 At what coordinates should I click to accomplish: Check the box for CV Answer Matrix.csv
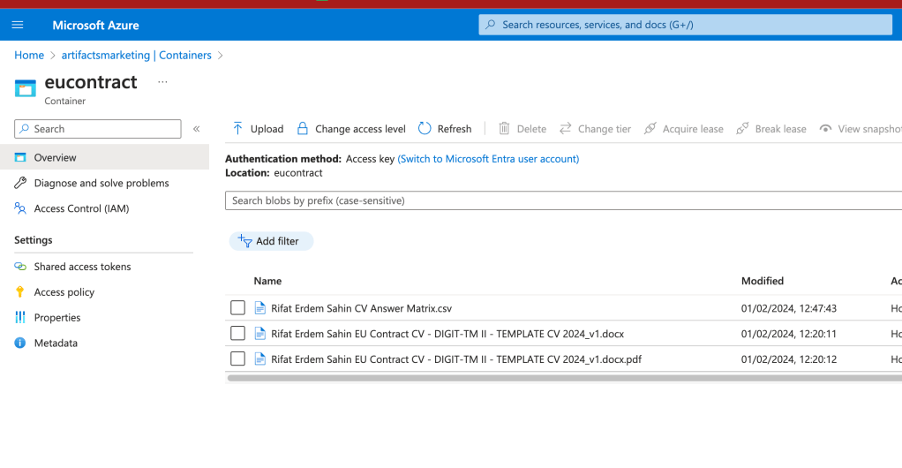click(x=237, y=308)
